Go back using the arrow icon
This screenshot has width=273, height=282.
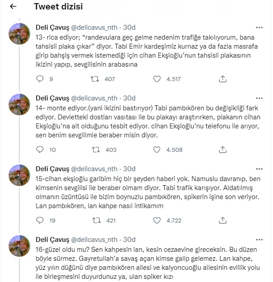[14, 7]
